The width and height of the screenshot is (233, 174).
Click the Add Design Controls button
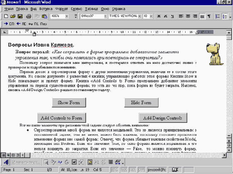(x=163, y=118)
